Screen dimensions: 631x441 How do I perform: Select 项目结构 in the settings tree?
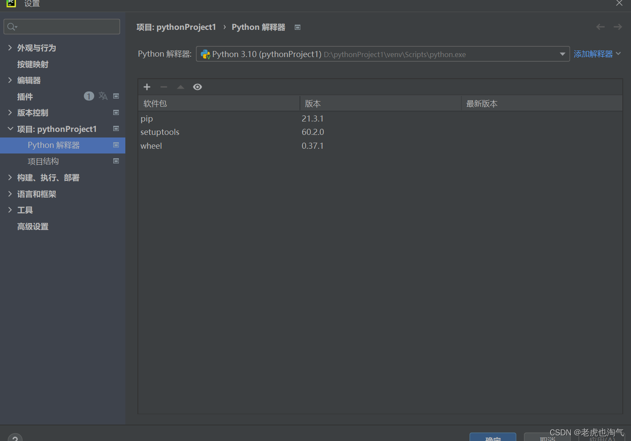click(x=43, y=161)
